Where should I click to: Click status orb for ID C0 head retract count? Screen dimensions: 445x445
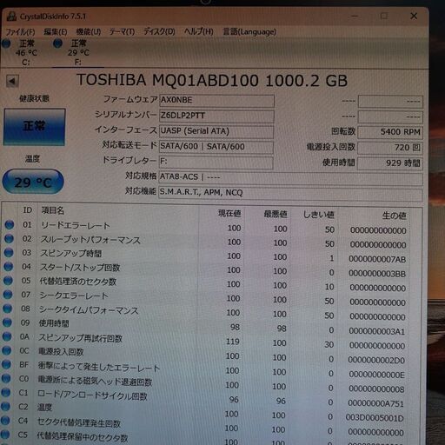6,378
